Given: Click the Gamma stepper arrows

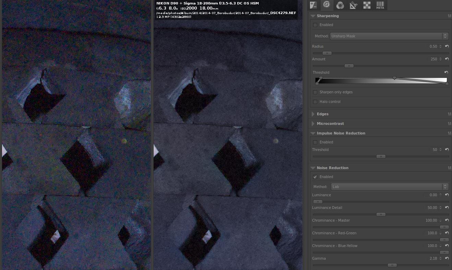Looking at the screenshot, I should (x=441, y=258).
